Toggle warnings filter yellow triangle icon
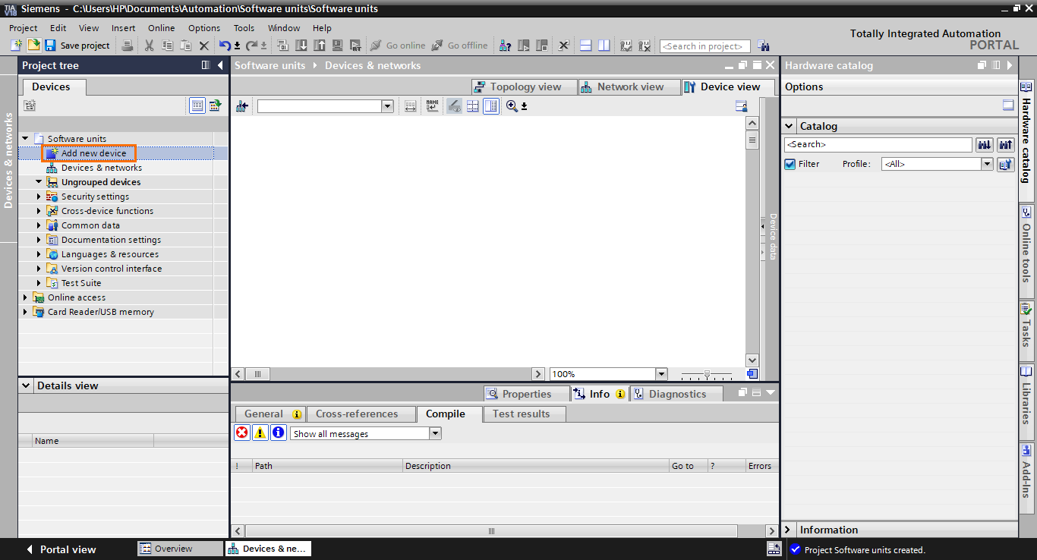 pos(260,433)
